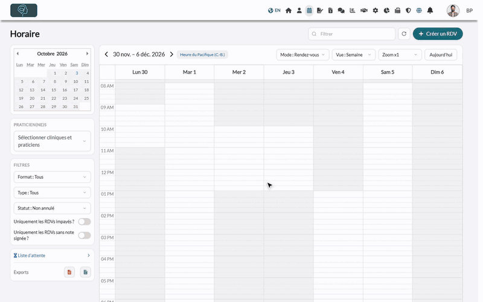The height and width of the screenshot is (302, 483).
Task: Toggle Uniquement les RDVs impayés switch
Action: click(x=85, y=222)
